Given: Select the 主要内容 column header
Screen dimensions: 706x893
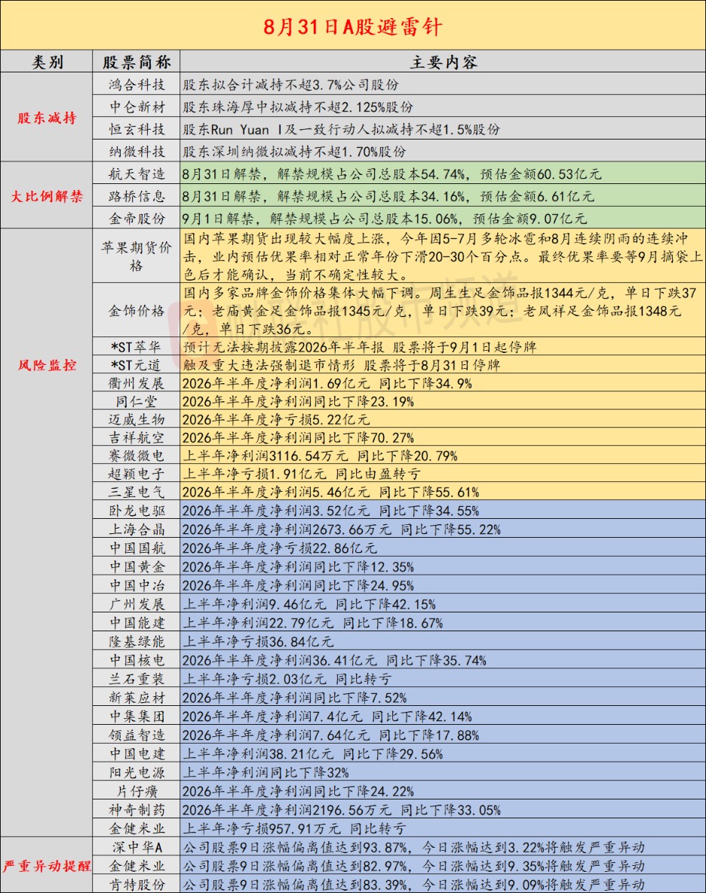Looking at the screenshot, I should pos(443,62).
